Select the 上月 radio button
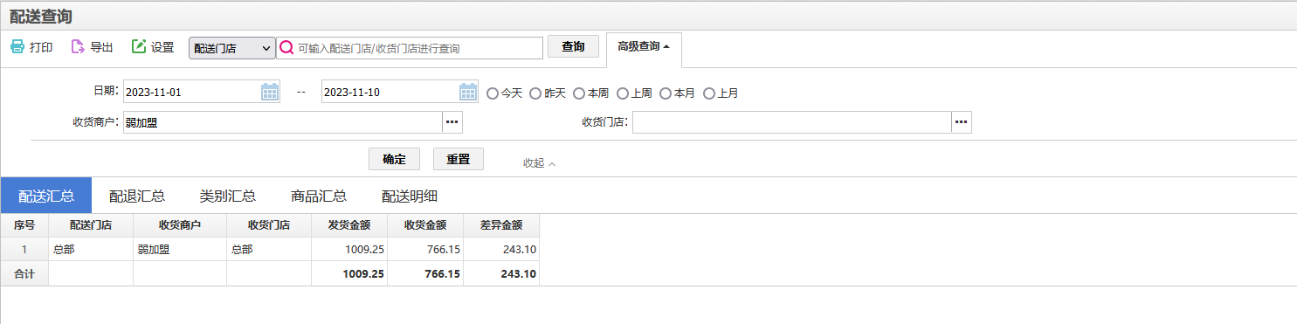 (709, 93)
